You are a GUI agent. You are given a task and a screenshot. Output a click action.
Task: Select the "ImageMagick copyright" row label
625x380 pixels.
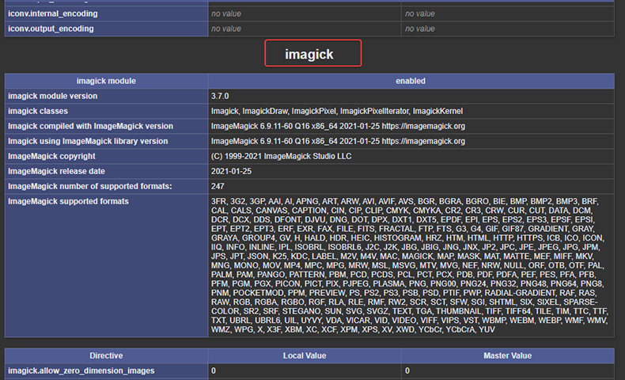coord(51,156)
